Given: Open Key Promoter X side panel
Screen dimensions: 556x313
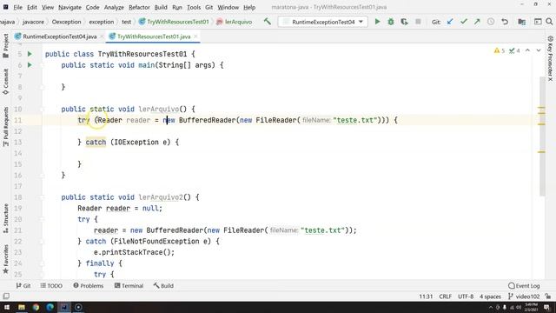Looking at the screenshot, I should click(x=550, y=58).
